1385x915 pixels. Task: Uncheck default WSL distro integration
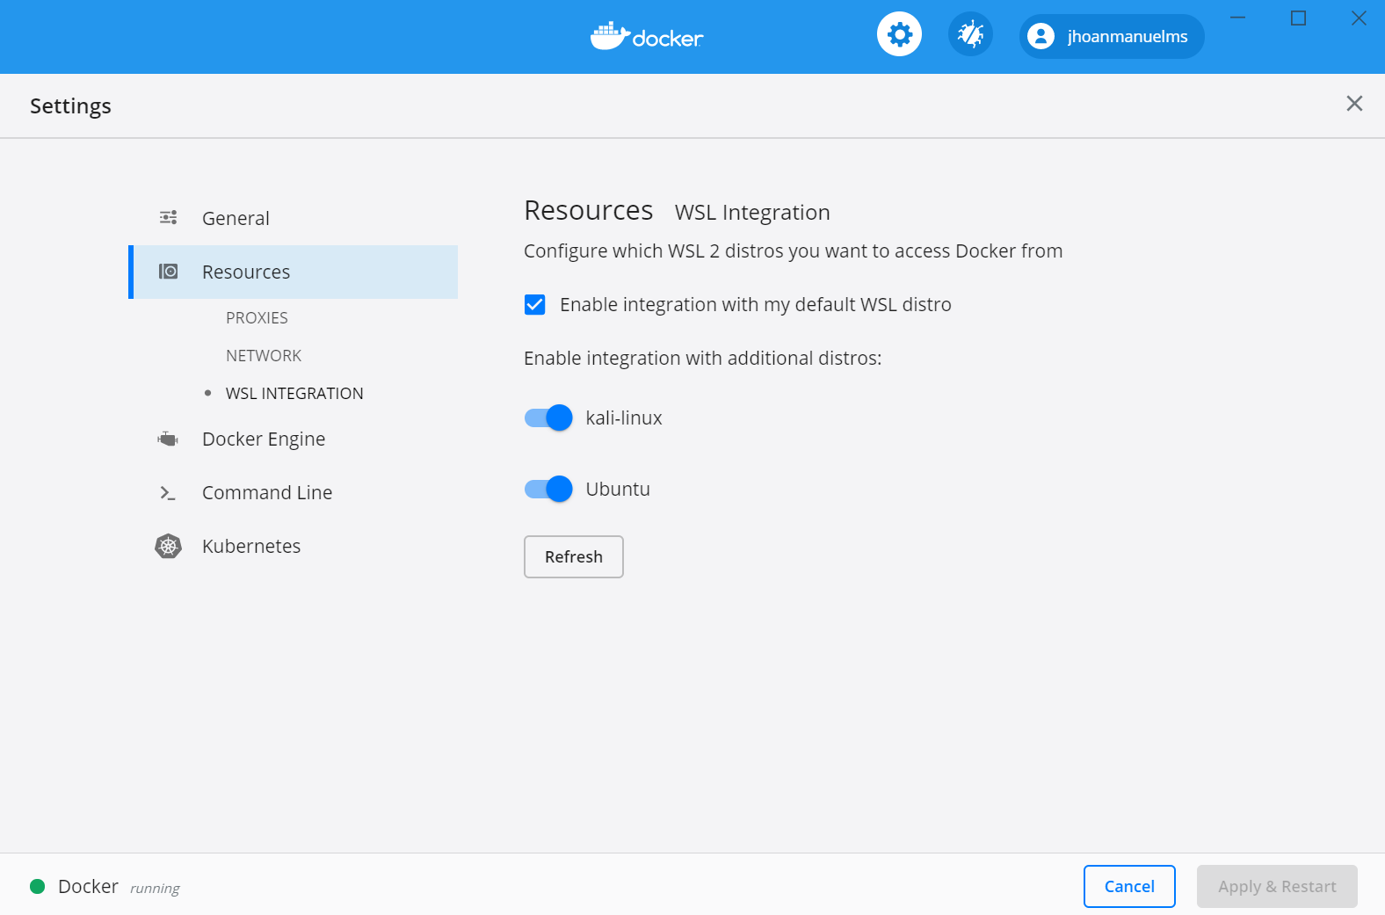pyautogui.click(x=534, y=304)
